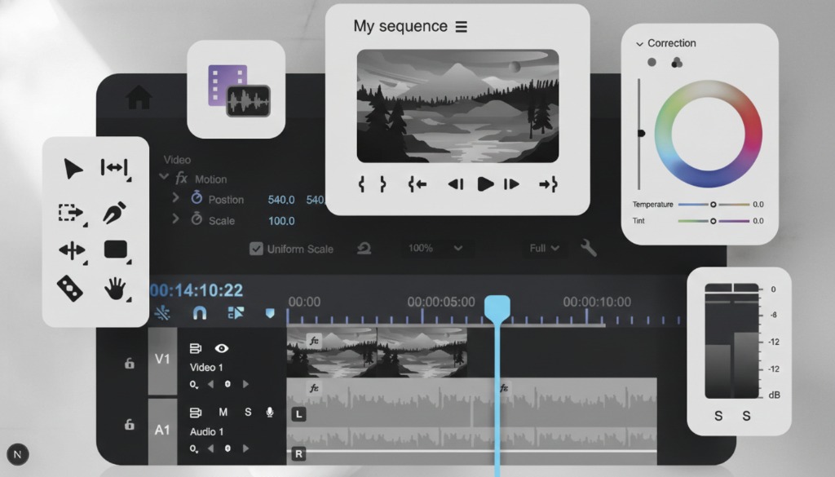Toggle Scale animation stopwatch
The width and height of the screenshot is (835, 477).
click(197, 219)
